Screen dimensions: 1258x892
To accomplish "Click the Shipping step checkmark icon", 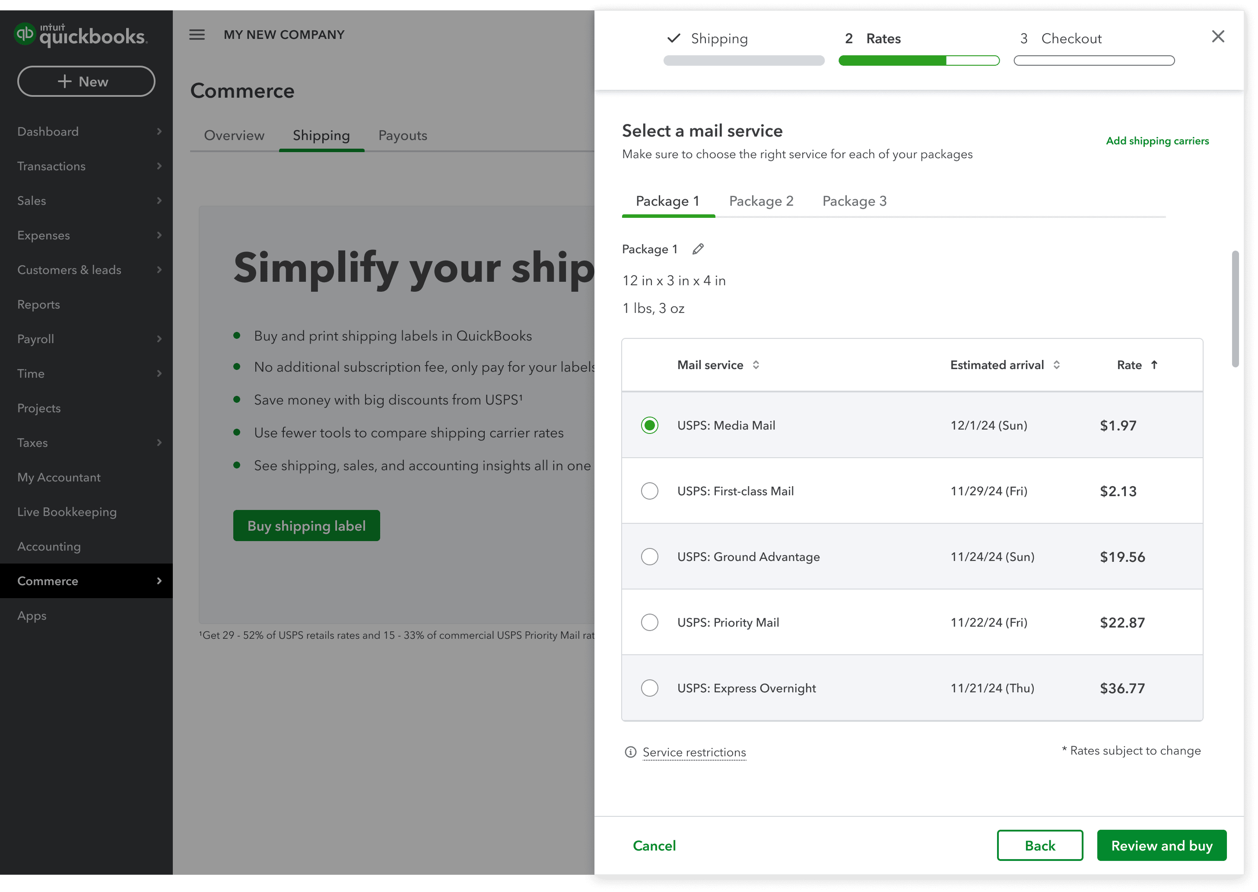I will (x=674, y=38).
